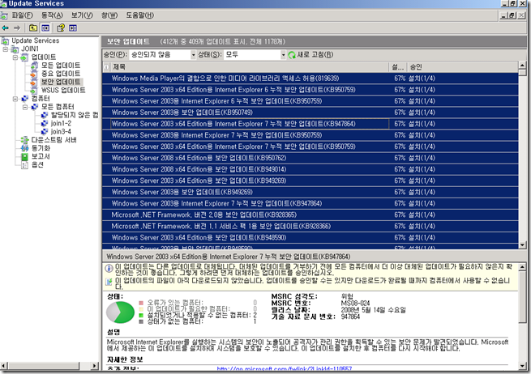Select .NET Framework 버전 2.0 KB928365 row
This screenshot has height=374, width=531.
[x=310, y=215]
